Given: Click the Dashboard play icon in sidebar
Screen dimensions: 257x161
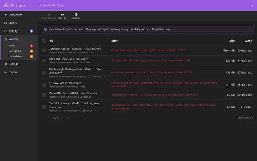Looking at the screenshot, I should (x=6, y=15).
